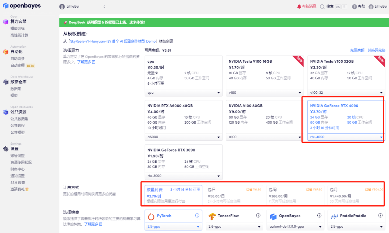This screenshot has height=233, width=389.
Task: Open SSH 设置 in sidebar
Action: click(x=17, y=183)
